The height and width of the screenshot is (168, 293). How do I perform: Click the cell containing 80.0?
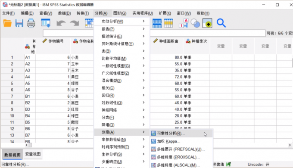point(166,57)
